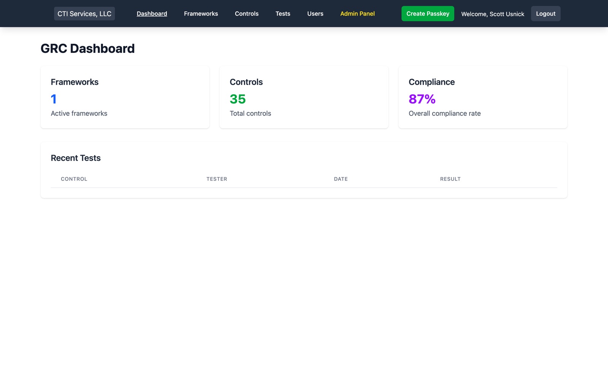Click the GRC Dashboard heading
608x380 pixels.
pyautogui.click(x=88, y=49)
